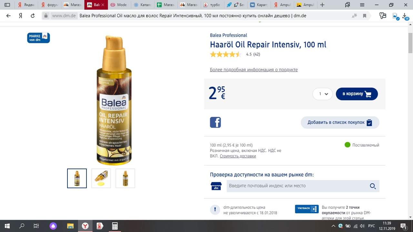This screenshot has height=232, width=413.
Task: Reload the current page
Action: tap(33, 15)
